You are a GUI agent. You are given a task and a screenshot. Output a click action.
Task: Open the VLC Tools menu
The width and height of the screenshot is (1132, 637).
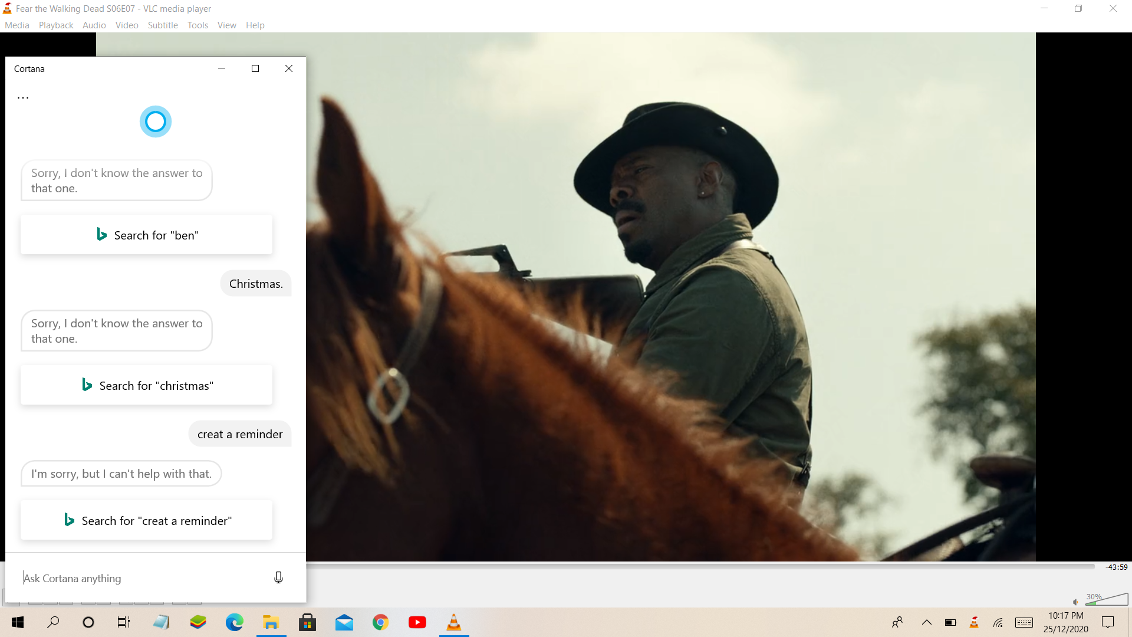[198, 25]
